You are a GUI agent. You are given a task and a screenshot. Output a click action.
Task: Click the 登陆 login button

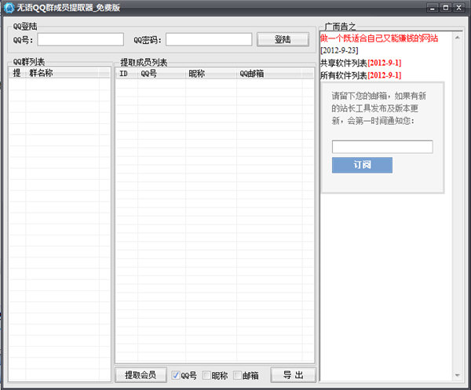coord(283,39)
